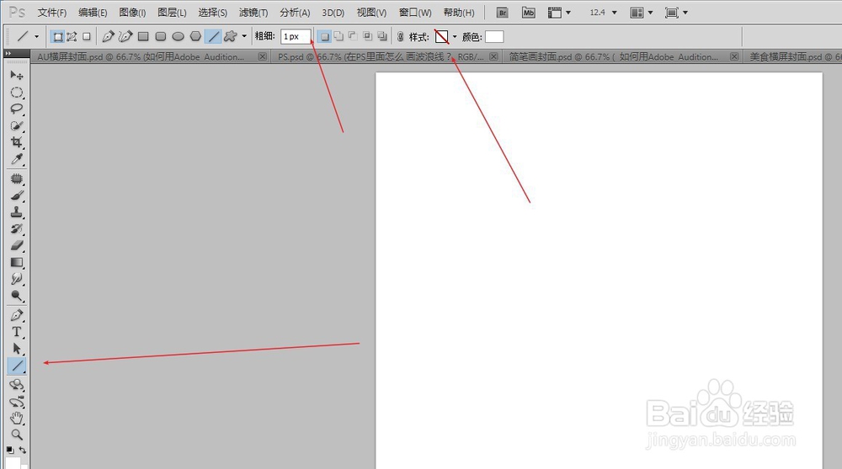Choose Rectangle shape in options bar

coord(143,36)
